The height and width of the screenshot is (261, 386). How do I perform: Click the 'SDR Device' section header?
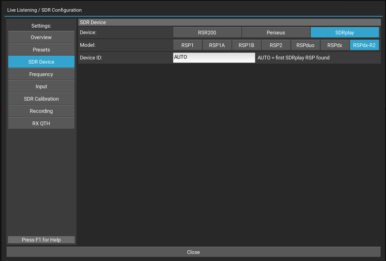pos(229,22)
